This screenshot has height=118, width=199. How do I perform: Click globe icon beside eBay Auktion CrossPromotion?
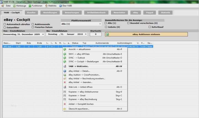tap(65, 75)
